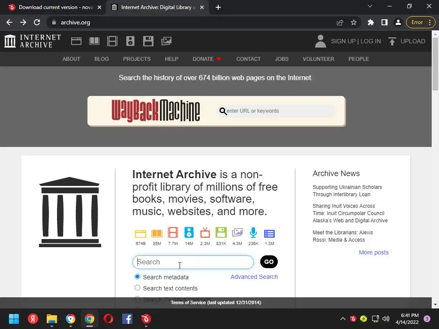439x329 pixels.
Task: Bookmark this page with the star icon
Action: coord(354,22)
